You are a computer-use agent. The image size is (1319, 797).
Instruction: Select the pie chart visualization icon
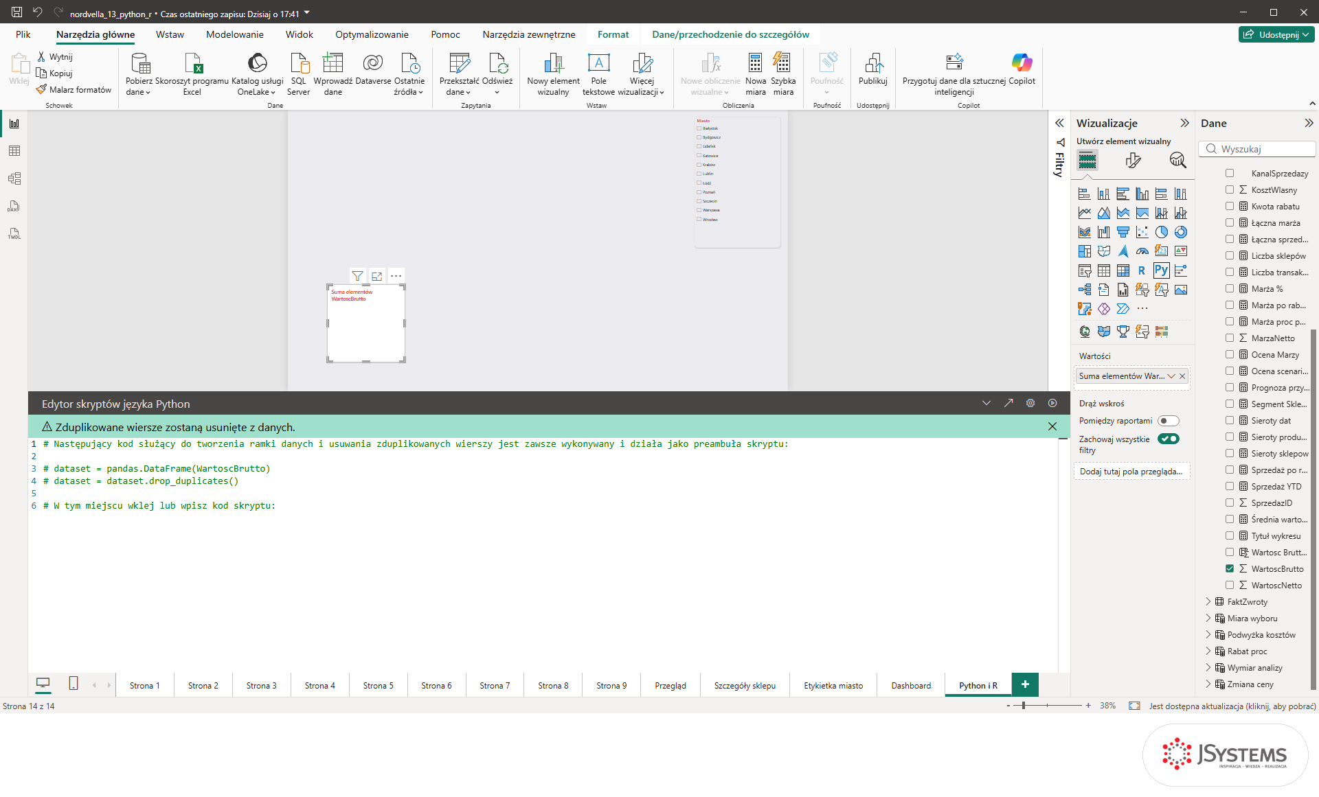click(1161, 232)
